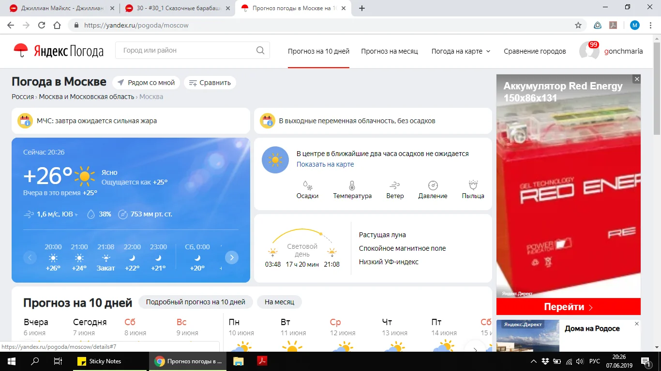
Task: Click the Adobe Acrobat extension icon in Chrome
Action: tap(613, 25)
